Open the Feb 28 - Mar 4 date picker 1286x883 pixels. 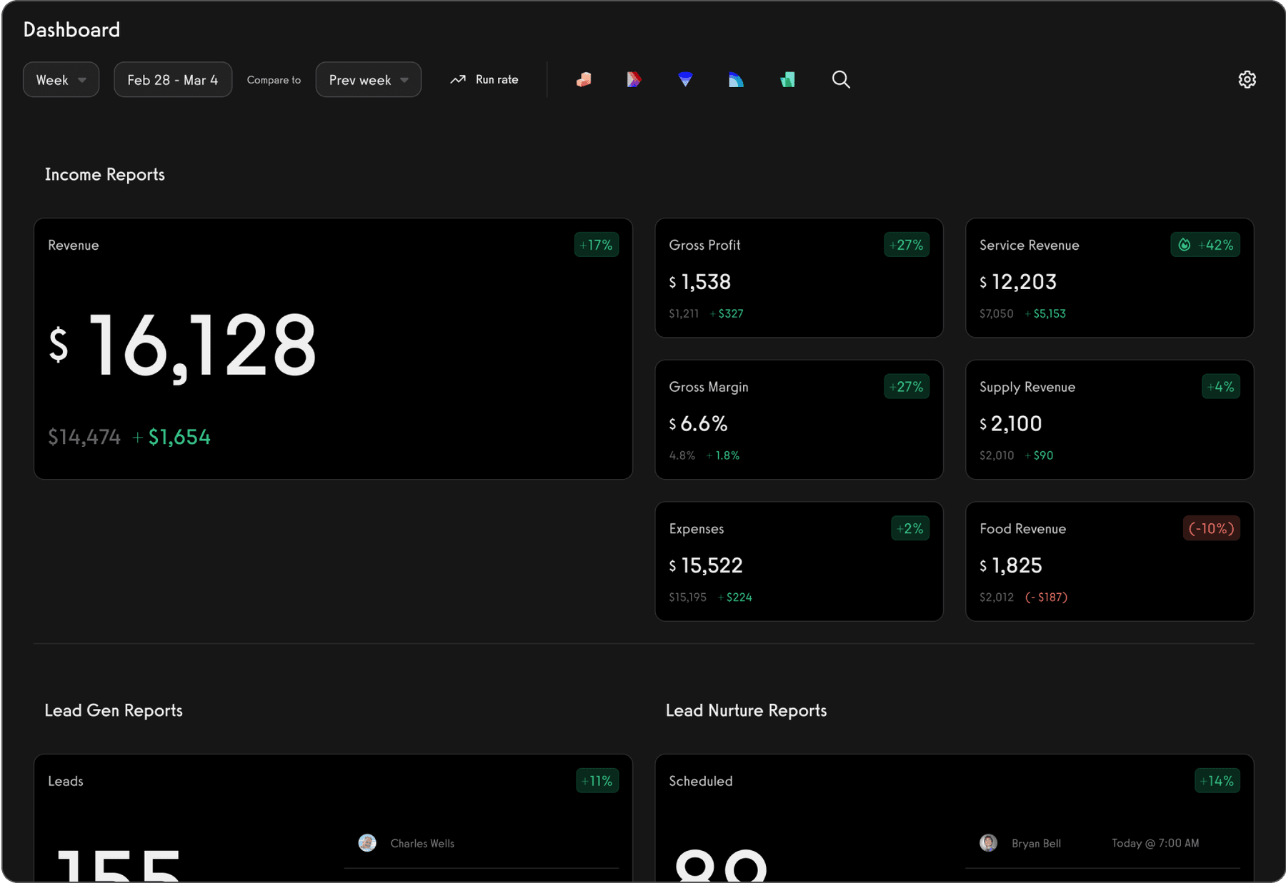tap(172, 79)
